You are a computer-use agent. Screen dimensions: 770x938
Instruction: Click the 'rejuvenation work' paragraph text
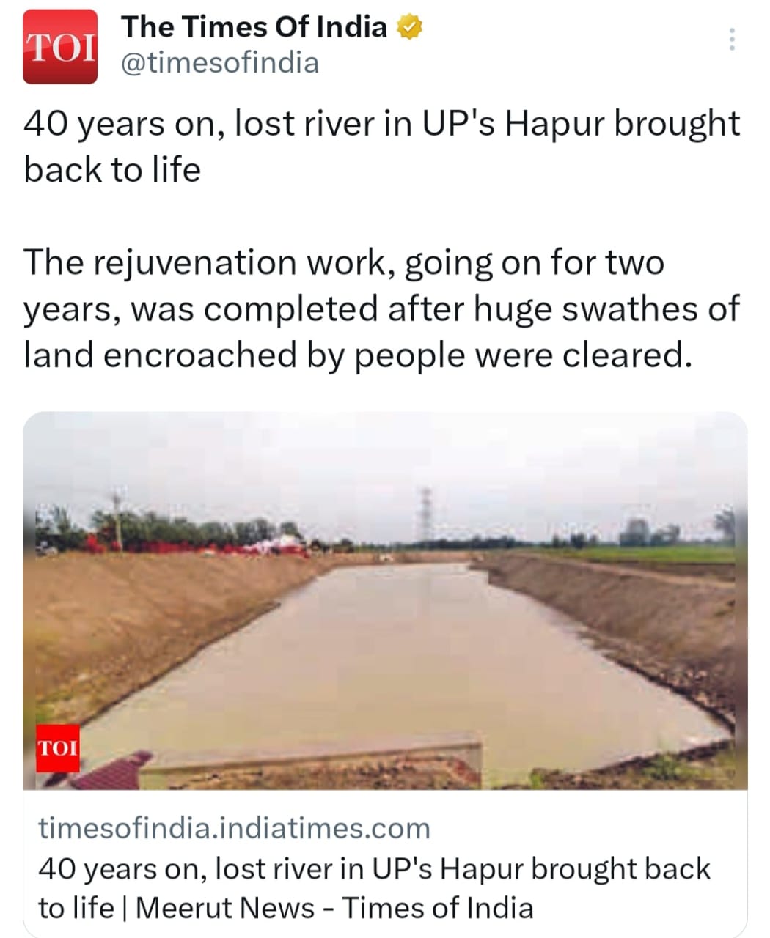pos(381,309)
